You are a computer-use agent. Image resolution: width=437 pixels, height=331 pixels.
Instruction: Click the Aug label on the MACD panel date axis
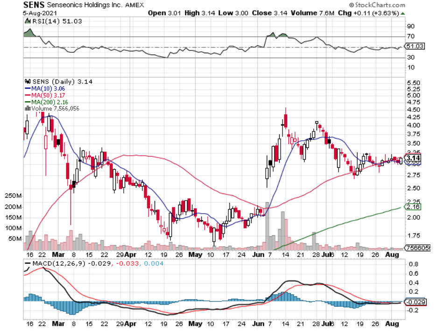click(x=392, y=324)
